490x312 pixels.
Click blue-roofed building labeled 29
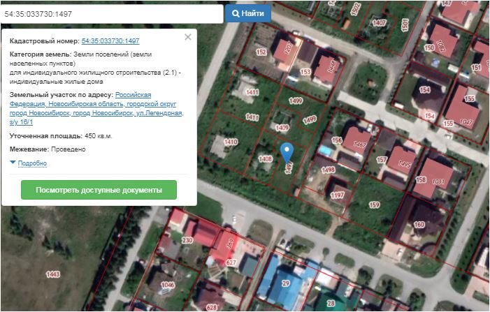pos(286,282)
